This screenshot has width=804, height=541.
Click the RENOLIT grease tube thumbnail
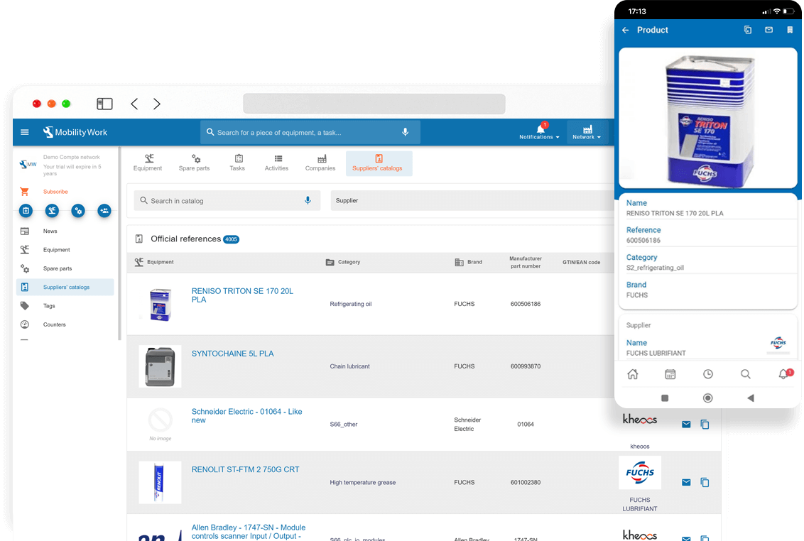[x=160, y=483]
